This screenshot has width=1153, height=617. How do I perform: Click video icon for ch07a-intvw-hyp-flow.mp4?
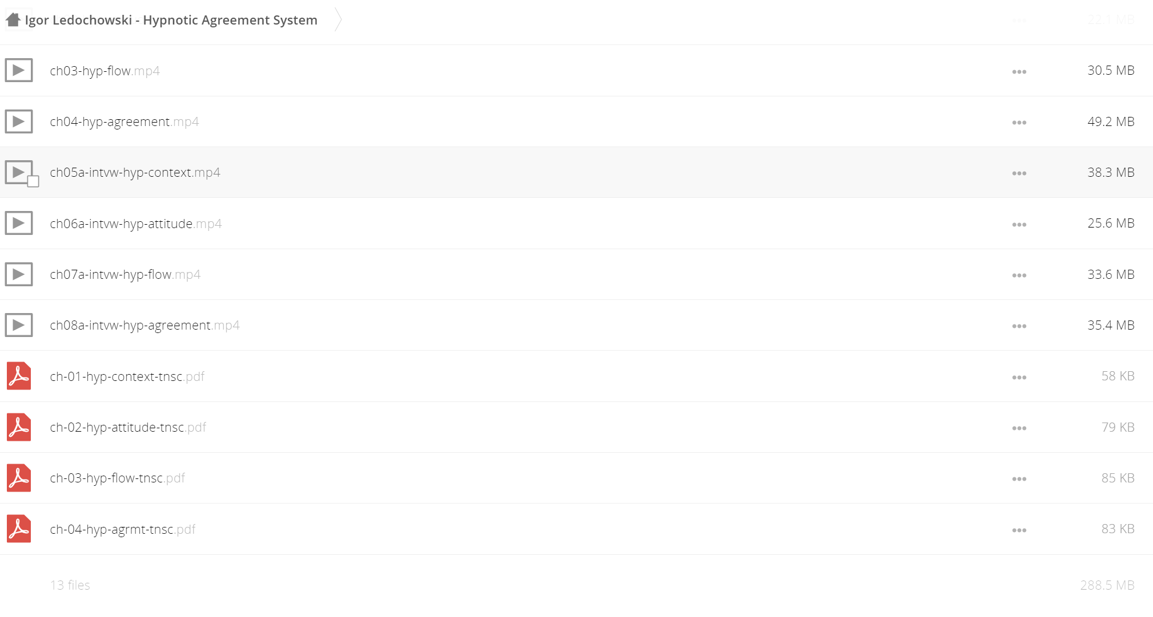(19, 274)
